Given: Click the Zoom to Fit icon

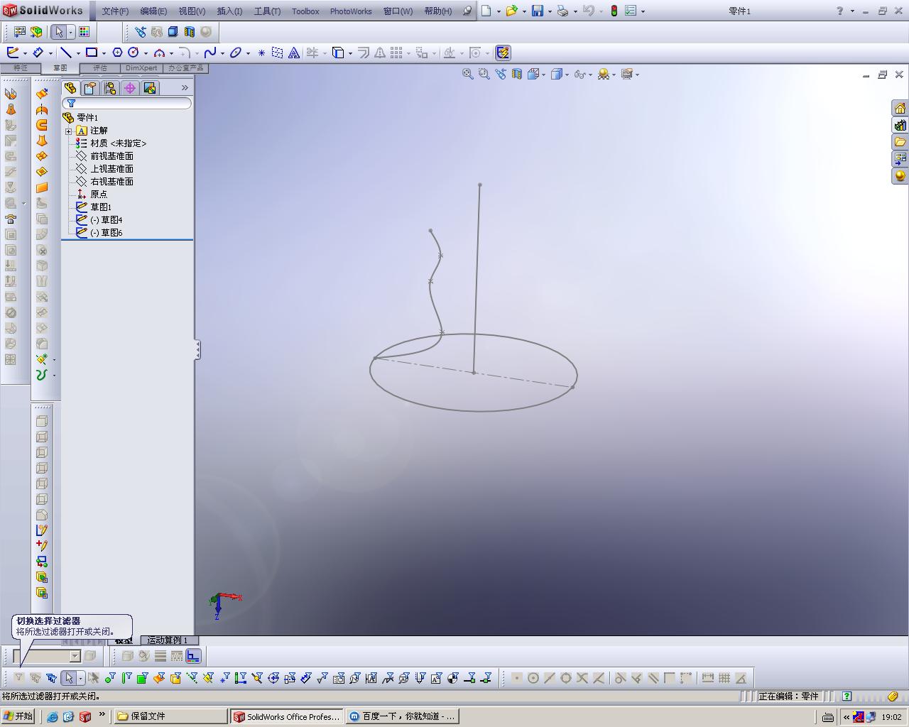Looking at the screenshot, I should [x=467, y=74].
